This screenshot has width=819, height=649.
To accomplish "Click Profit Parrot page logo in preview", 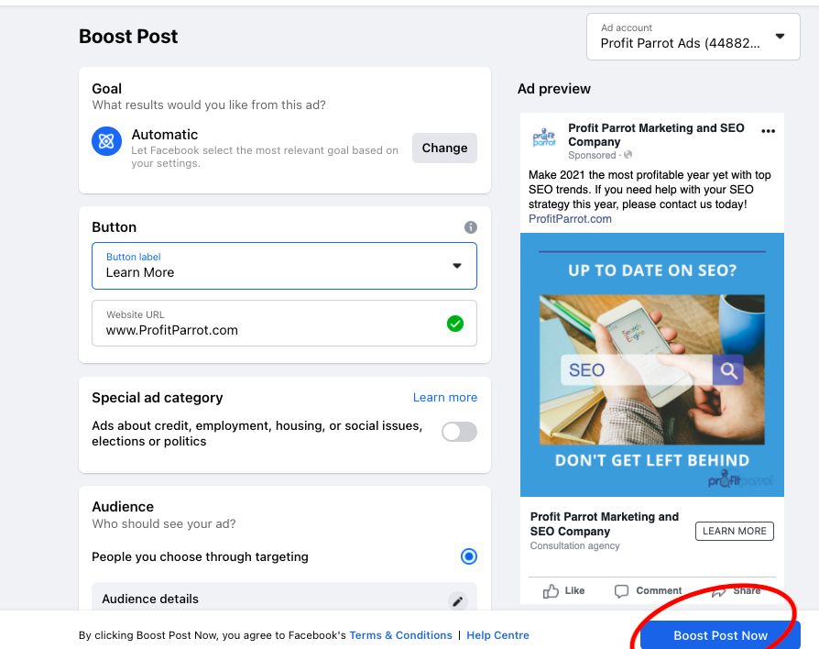I will tap(544, 137).
